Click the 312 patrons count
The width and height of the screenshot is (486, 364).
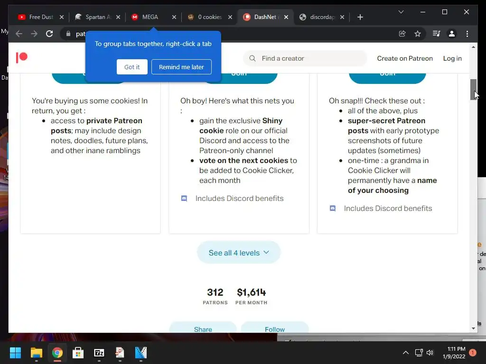(x=215, y=292)
